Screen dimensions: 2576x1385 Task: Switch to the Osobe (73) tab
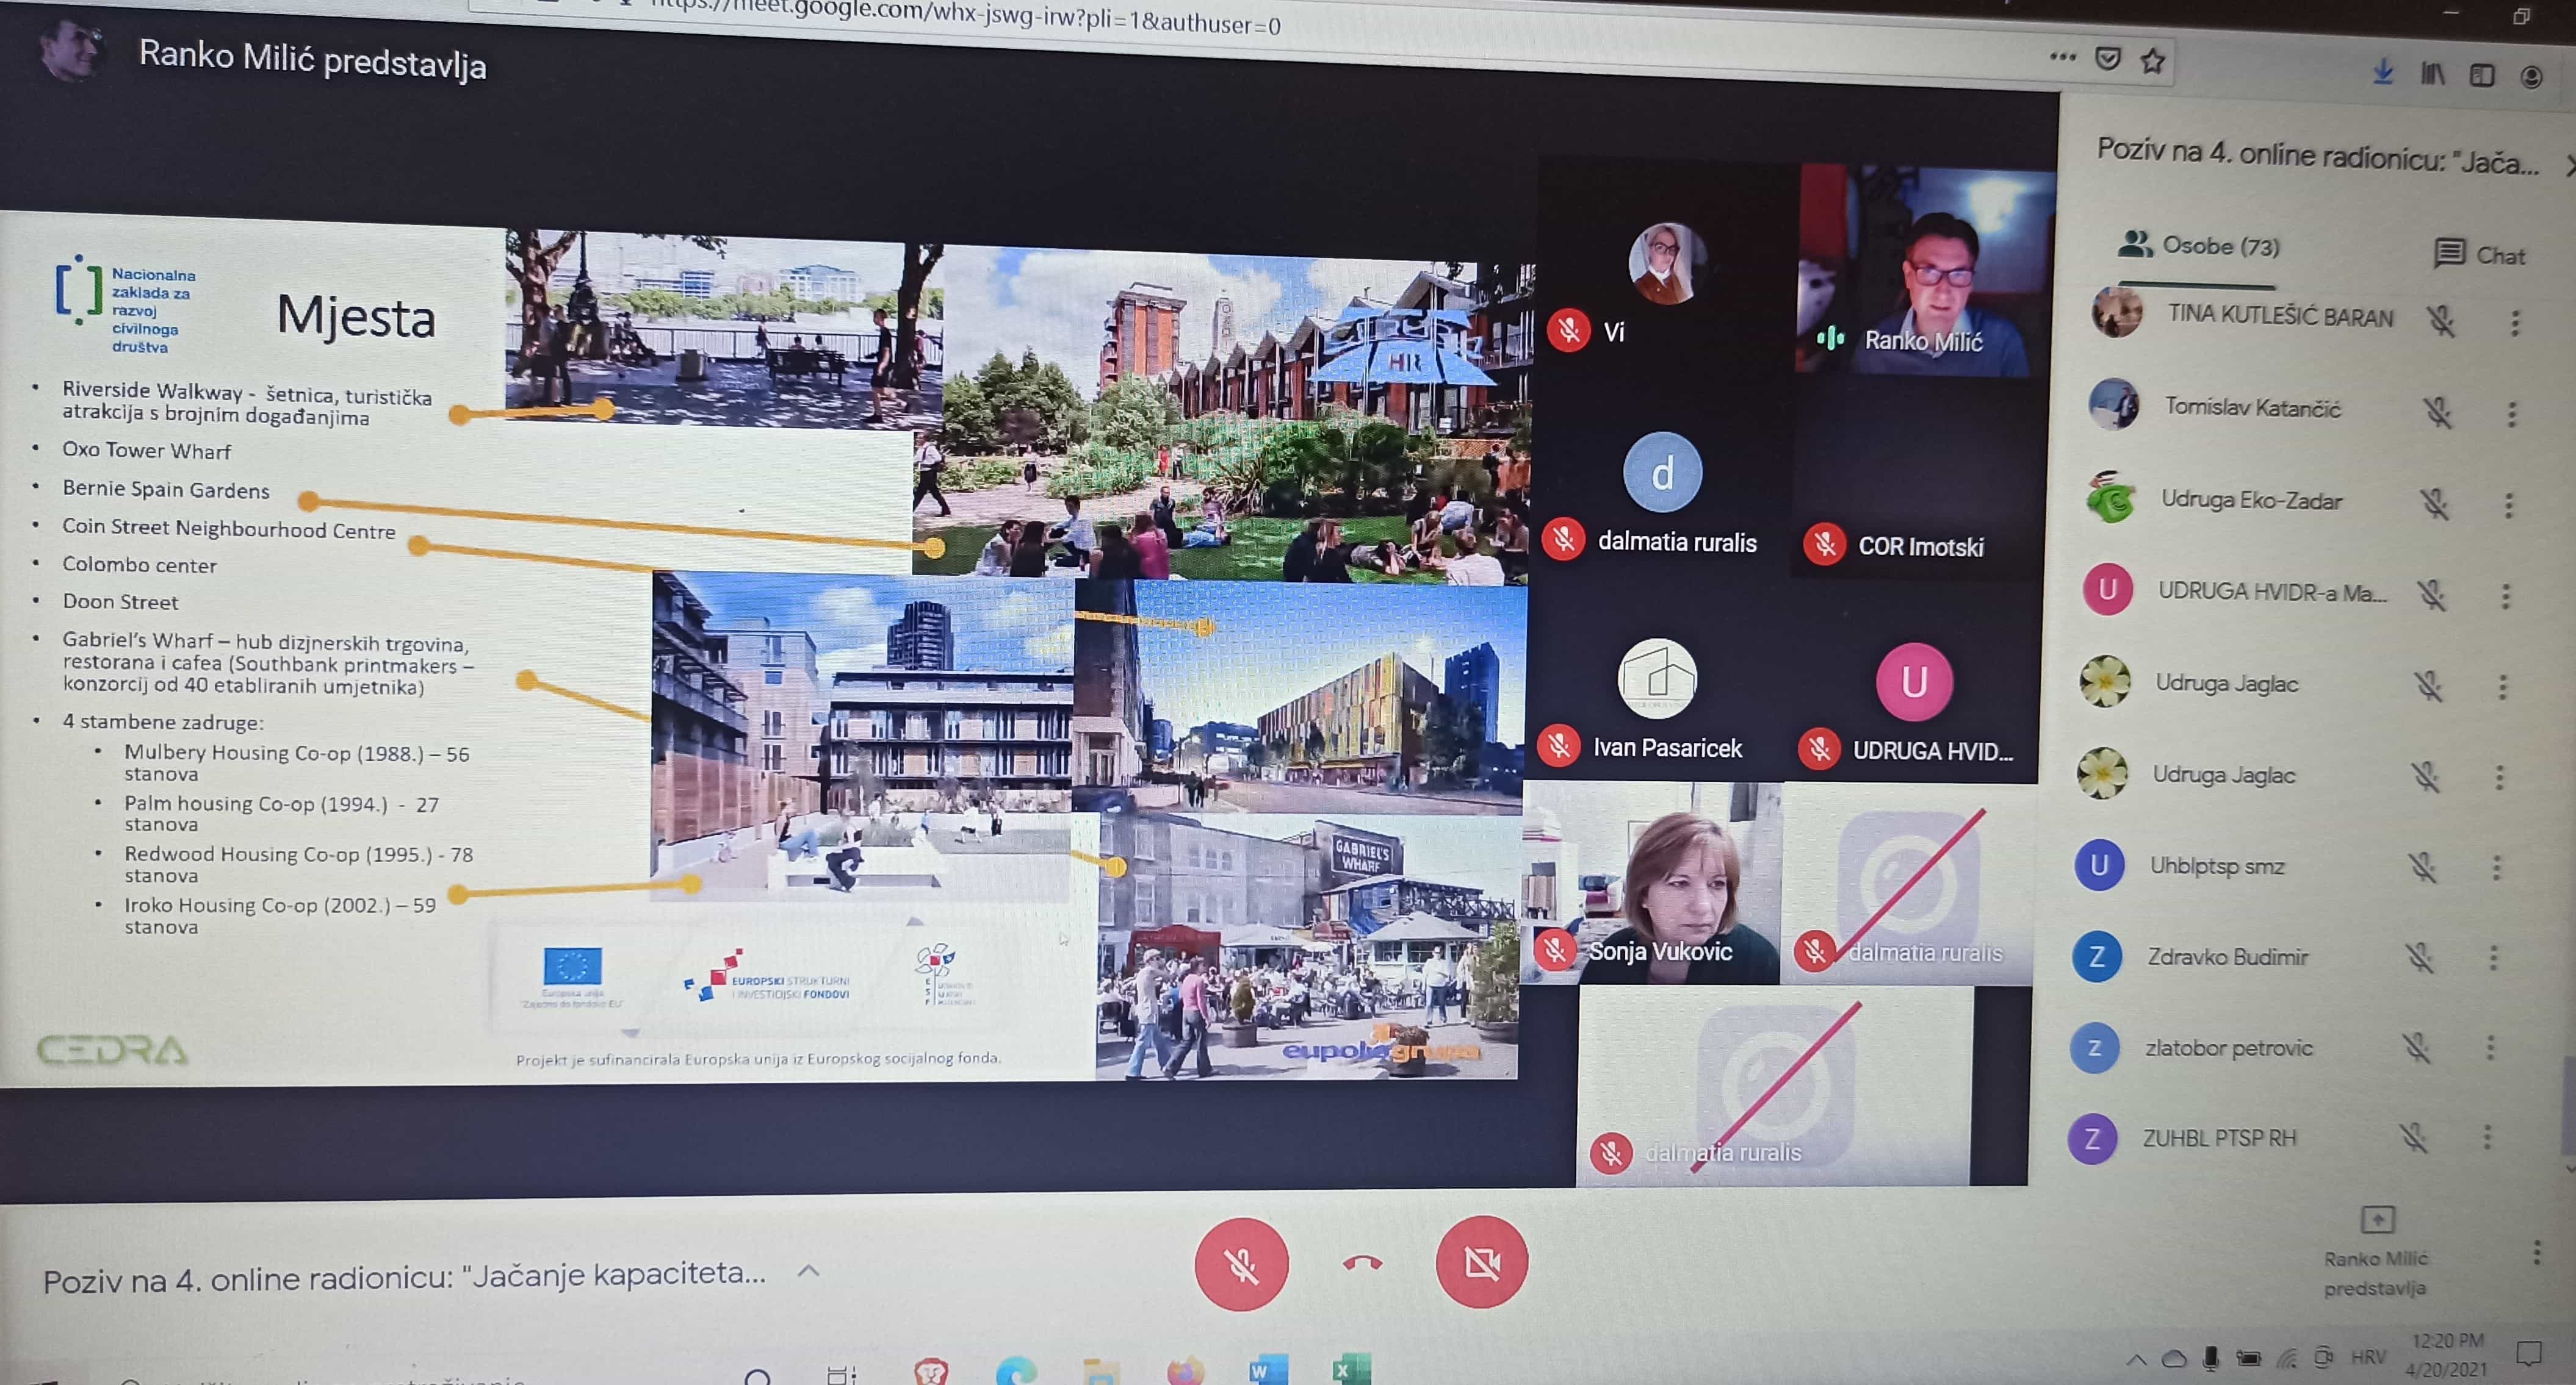(x=2199, y=246)
